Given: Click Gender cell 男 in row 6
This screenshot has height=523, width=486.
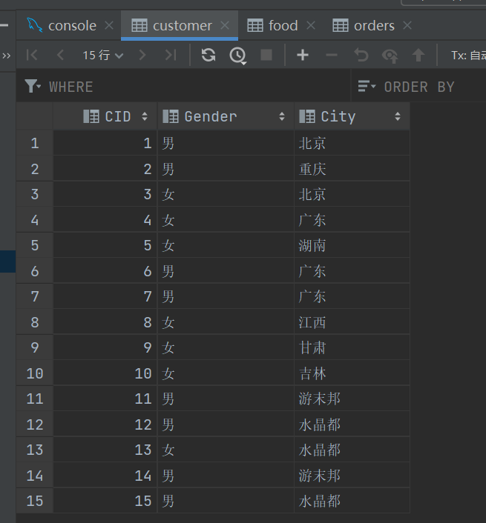Looking at the screenshot, I should pyautogui.click(x=226, y=271).
